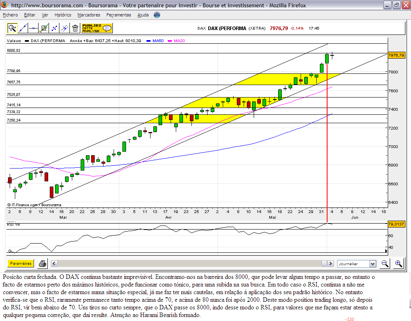Click the chart scrollbar left arrow
Screen dimensions: 411x321
coord(54,263)
